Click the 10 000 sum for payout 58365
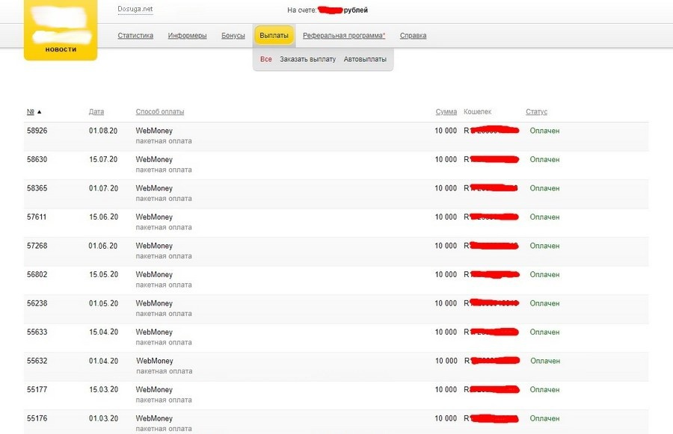 (446, 187)
